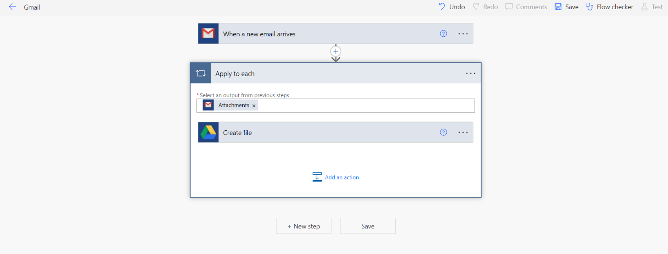Viewport: 668px width, 254px height.
Task: Click the Gmail icon on trigger step
Action: [208, 34]
